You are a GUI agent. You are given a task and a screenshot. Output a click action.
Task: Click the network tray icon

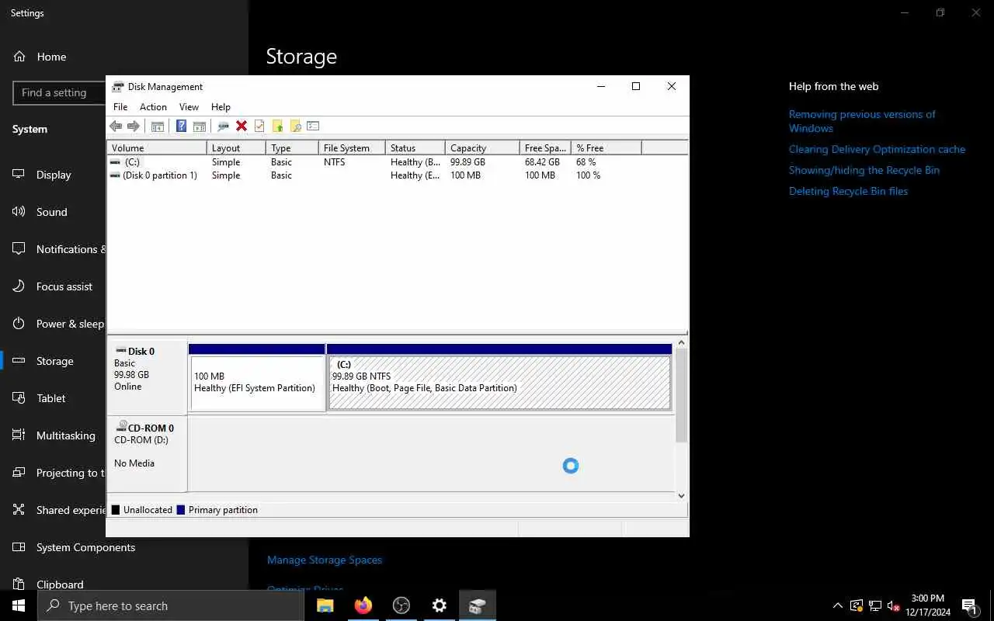coord(875,605)
